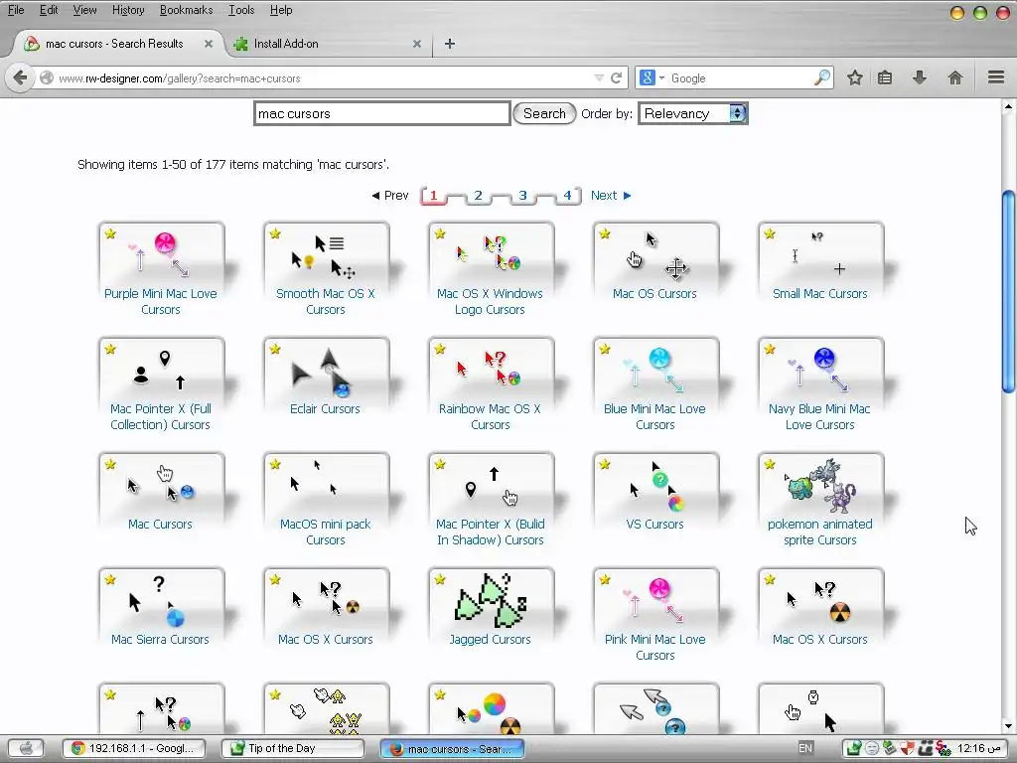Switch to the Install Add-on tab
Image resolution: width=1017 pixels, height=763 pixels.
tap(328, 44)
